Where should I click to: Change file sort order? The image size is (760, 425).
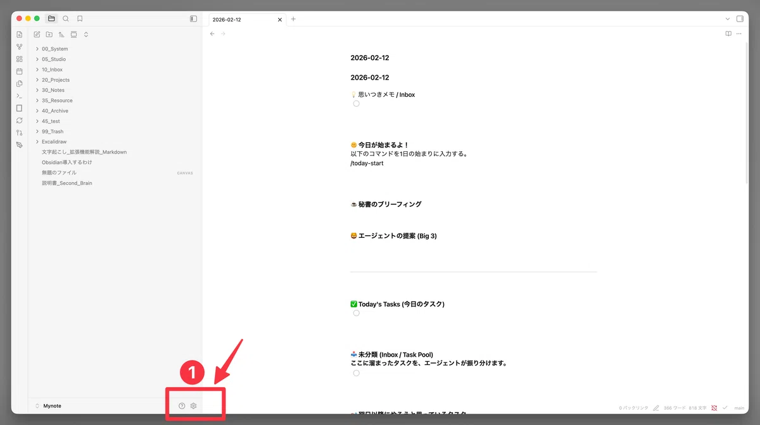(x=61, y=34)
